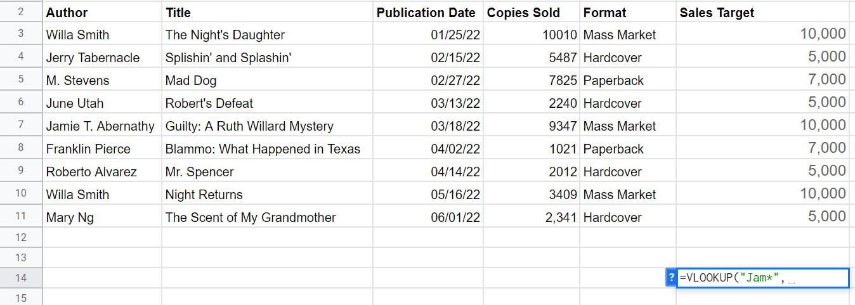Select the Publication Date header cell

pyautogui.click(x=427, y=12)
